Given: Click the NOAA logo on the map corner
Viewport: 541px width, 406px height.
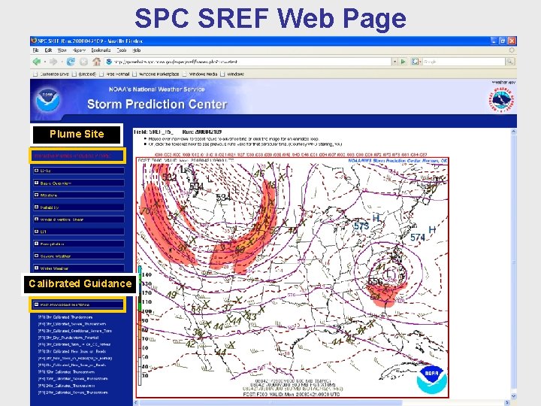Looking at the screenshot, I should pyautogui.click(x=431, y=380).
